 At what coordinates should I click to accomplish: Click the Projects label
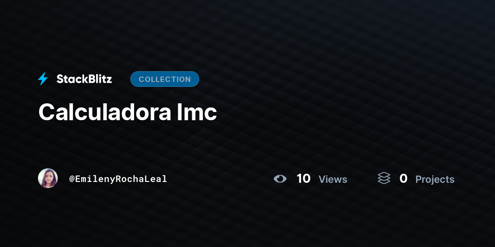click(x=435, y=179)
